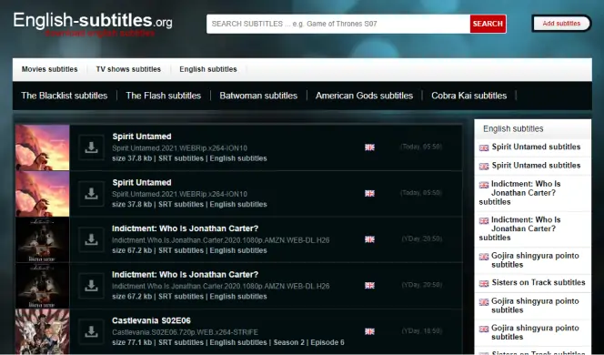Download second Spirit Untamed subtitle via icon
This screenshot has width=604, height=355.
click(x=91, y=194)
